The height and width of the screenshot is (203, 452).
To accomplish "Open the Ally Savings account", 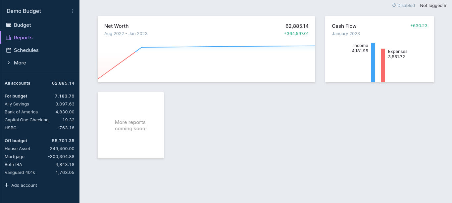I will coord(17,104).
